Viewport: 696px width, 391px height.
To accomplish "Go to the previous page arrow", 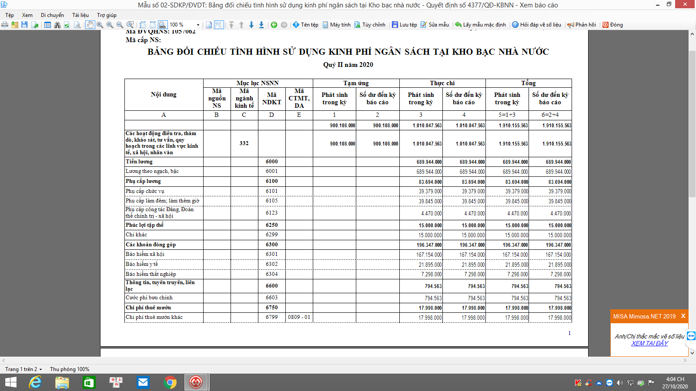I will [241, 25].
